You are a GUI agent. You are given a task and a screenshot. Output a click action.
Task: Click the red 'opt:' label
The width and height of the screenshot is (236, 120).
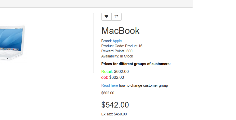tap(104, 77)
